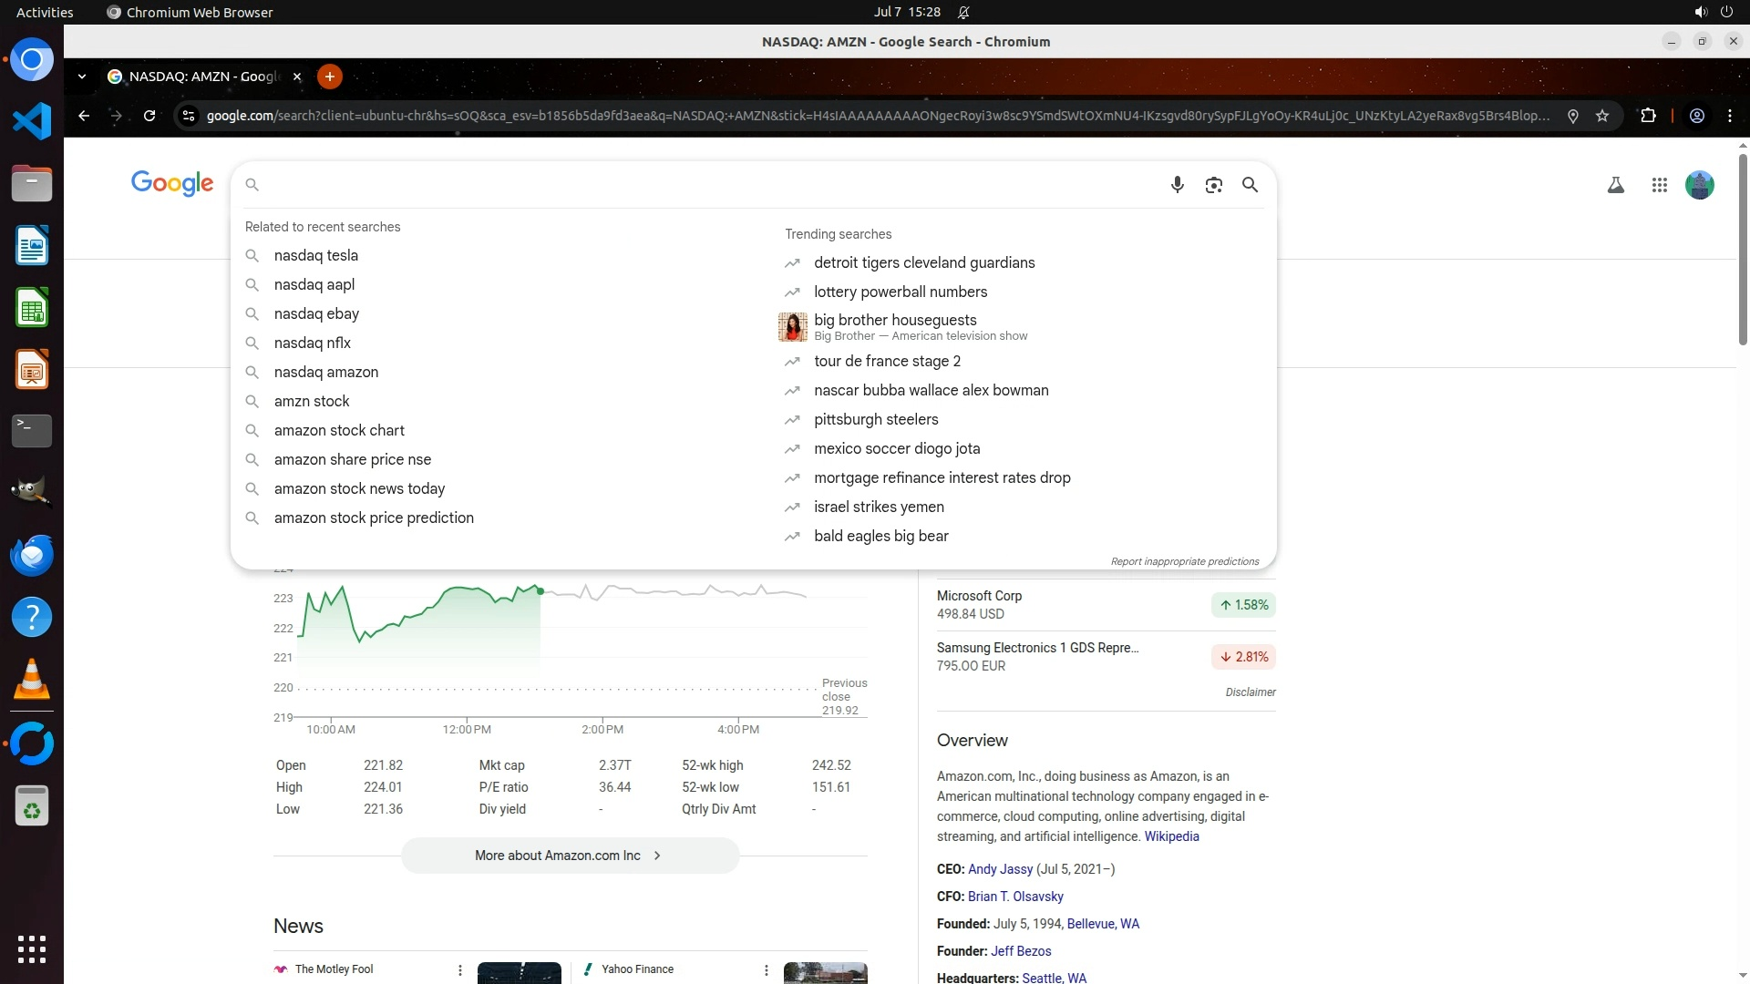
Task: Open Chromium extensions puzzle icon
Action: (1648, 116)
